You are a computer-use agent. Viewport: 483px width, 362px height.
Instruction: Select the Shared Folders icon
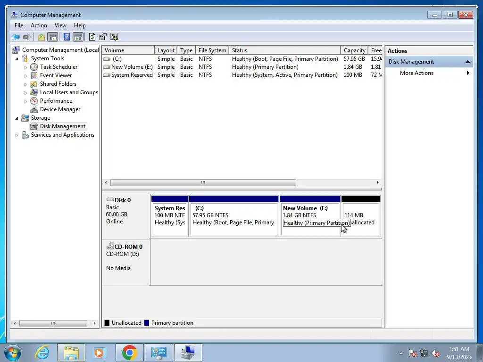click(x=34, y=84)
